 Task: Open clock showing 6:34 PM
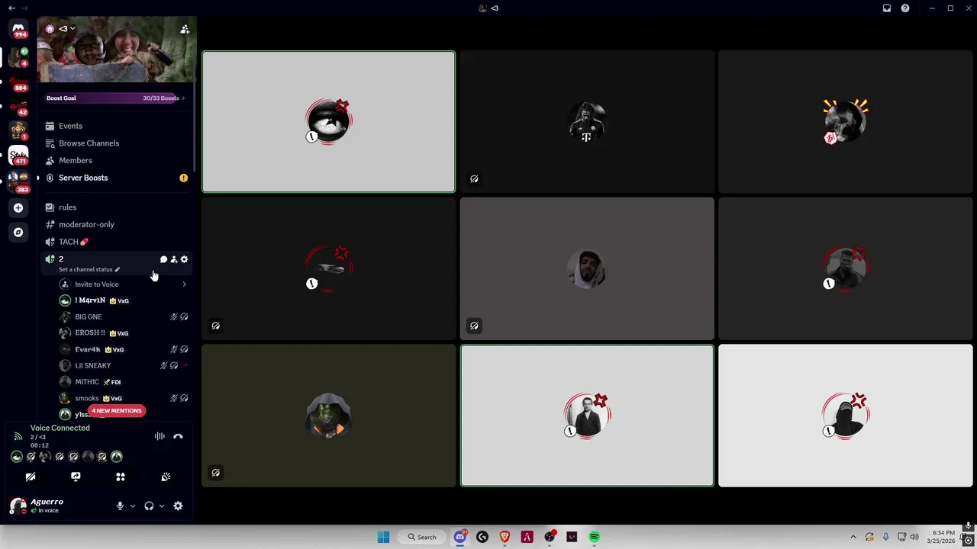[940, 537]
